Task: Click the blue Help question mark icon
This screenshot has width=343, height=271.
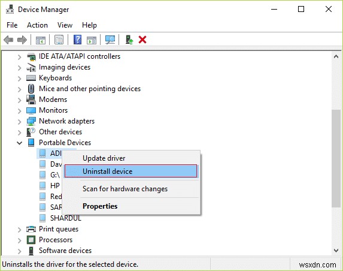Action: pyautogui.click(x=77, y=40)
